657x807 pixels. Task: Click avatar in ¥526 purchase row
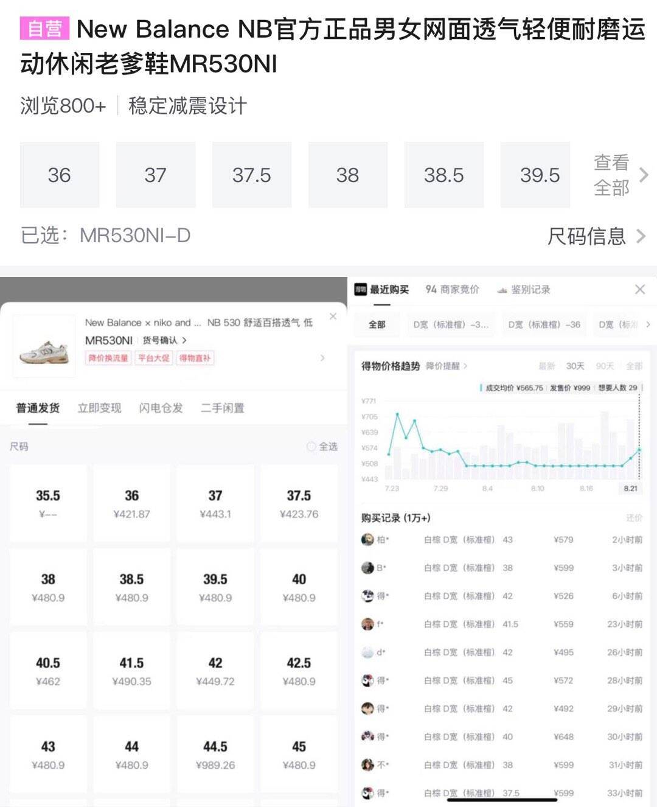367,596
